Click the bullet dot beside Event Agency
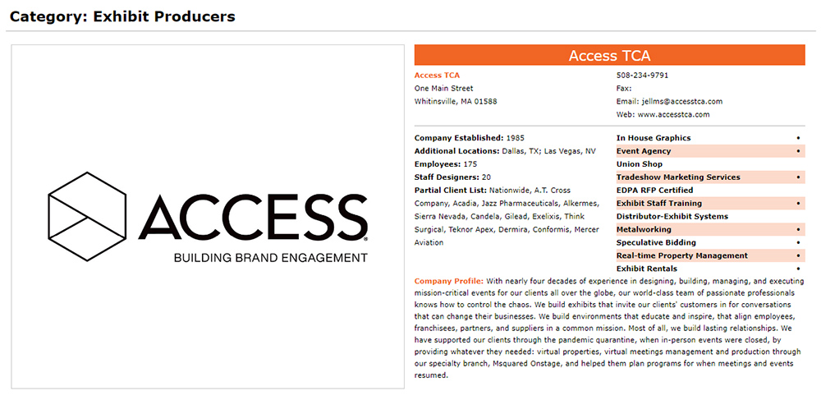This screenshot has height=400, width=821. coord(798,151)
